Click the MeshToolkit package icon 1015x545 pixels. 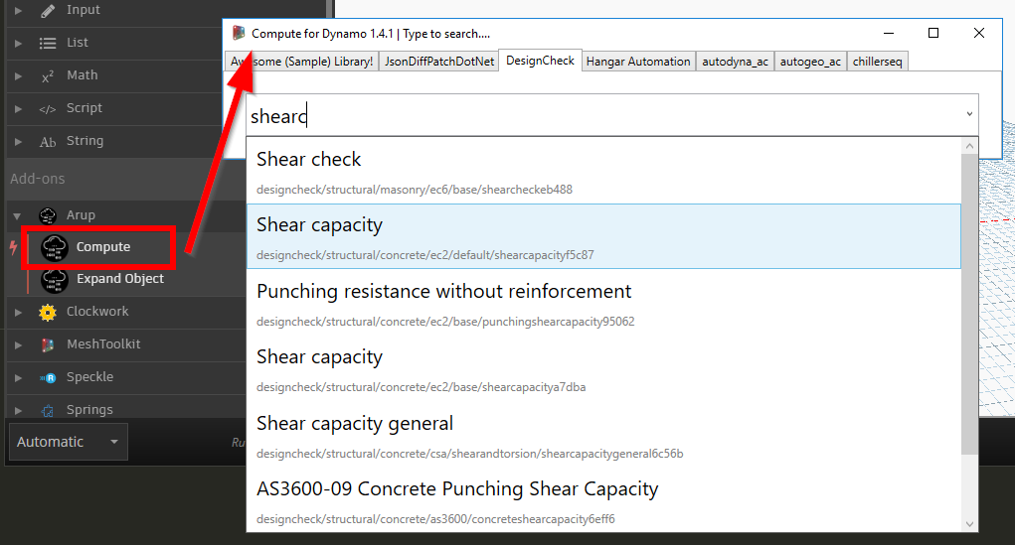tap(48, 345)
